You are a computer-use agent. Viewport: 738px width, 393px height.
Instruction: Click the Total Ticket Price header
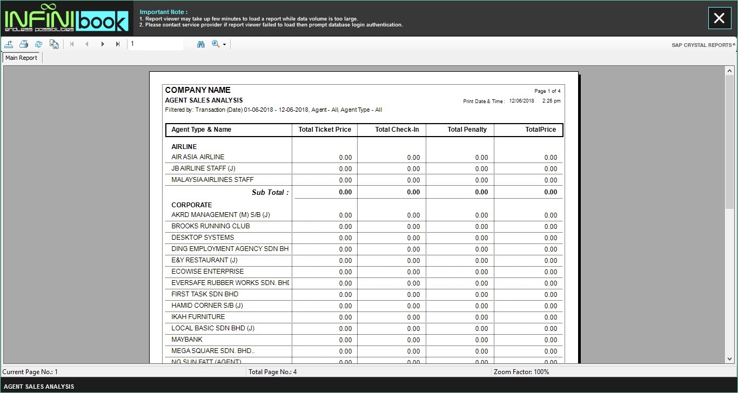(x=325, y=130)
